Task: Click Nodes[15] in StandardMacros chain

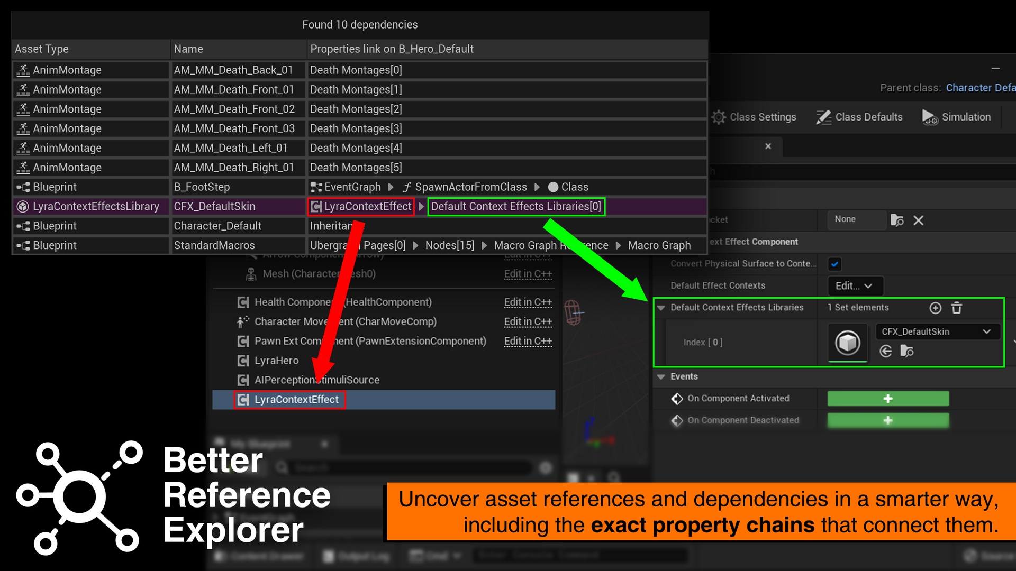Action: (450, 246)
